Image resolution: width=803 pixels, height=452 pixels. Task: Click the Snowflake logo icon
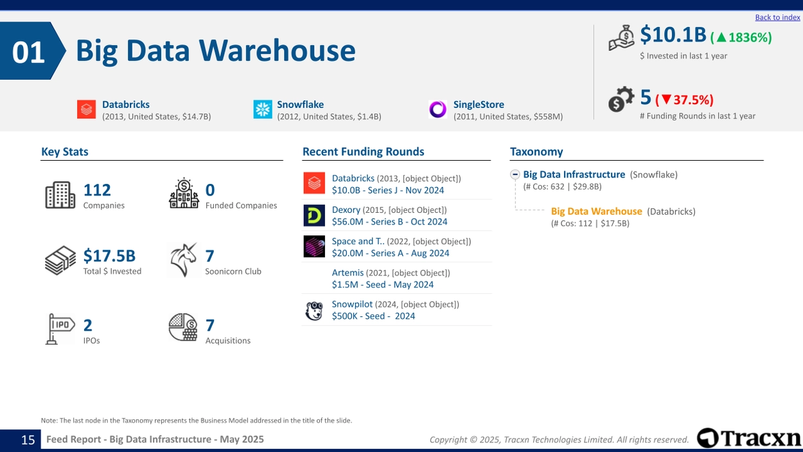click(x=263, y=109)
